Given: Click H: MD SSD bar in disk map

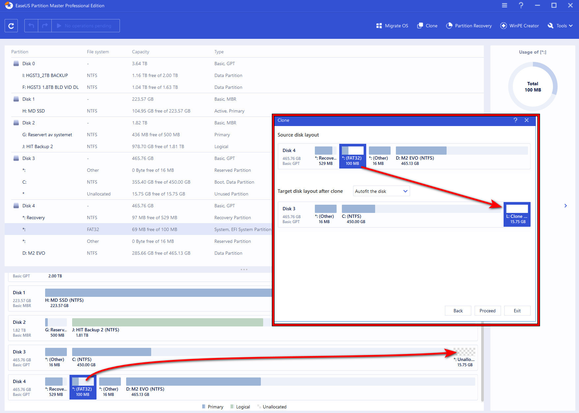Looking at the screenshot, I should coord(158,293).
